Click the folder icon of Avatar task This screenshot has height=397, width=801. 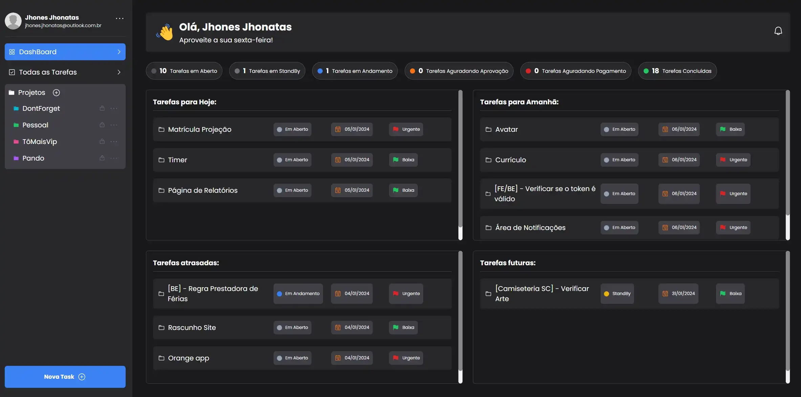pyautogui.click(x=489, y=129)
